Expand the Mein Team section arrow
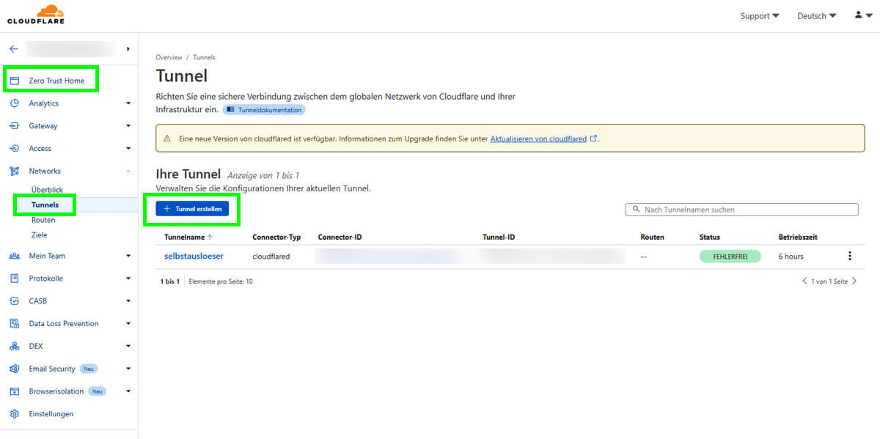 click(x=128, y=256)
